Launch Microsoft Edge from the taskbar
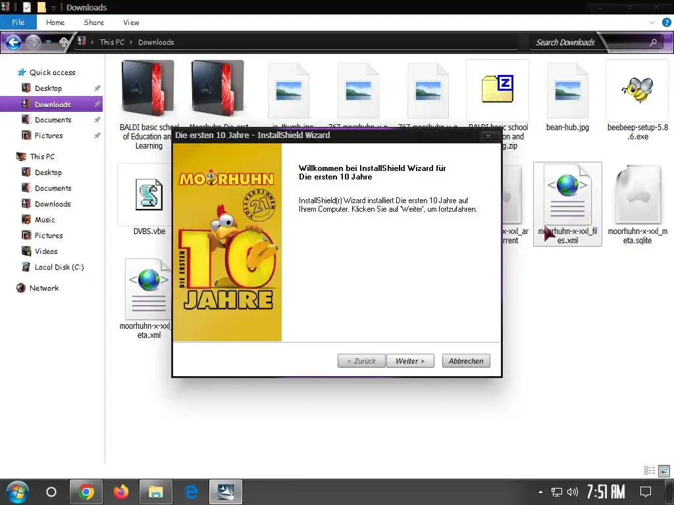674x505 pixels. pyautogui.click(x=191, y=492)
